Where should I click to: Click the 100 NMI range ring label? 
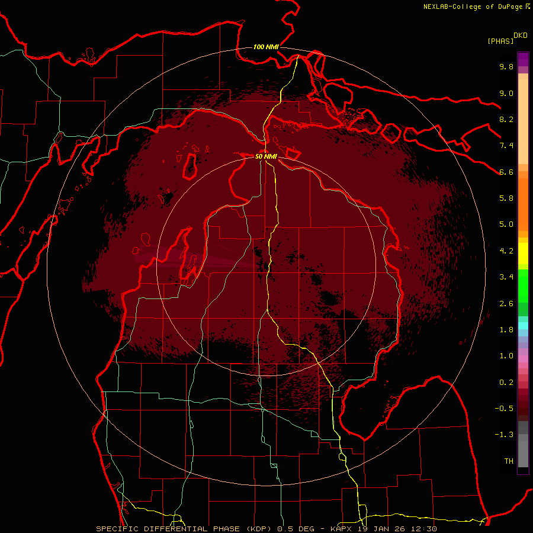coord(266,47)
